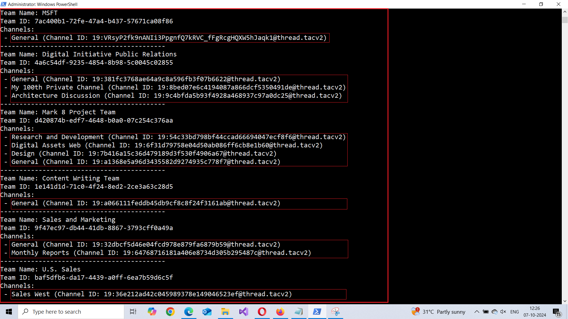Open the notification center with 15 notifications
The height and width of the screenshot is (319, 568).
pos(557,312)
